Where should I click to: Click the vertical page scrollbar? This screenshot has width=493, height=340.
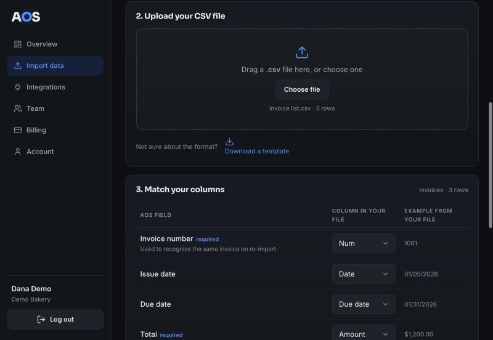tap(490, 165)
